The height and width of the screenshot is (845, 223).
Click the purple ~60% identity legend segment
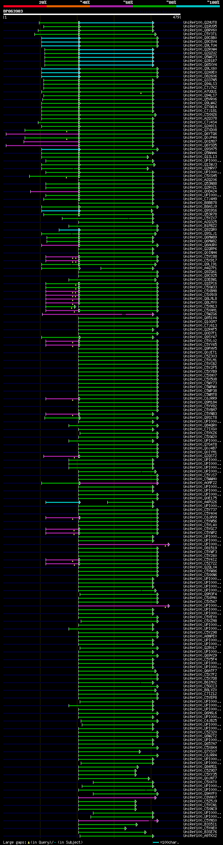pyautogui.click(x=111, y=6)
